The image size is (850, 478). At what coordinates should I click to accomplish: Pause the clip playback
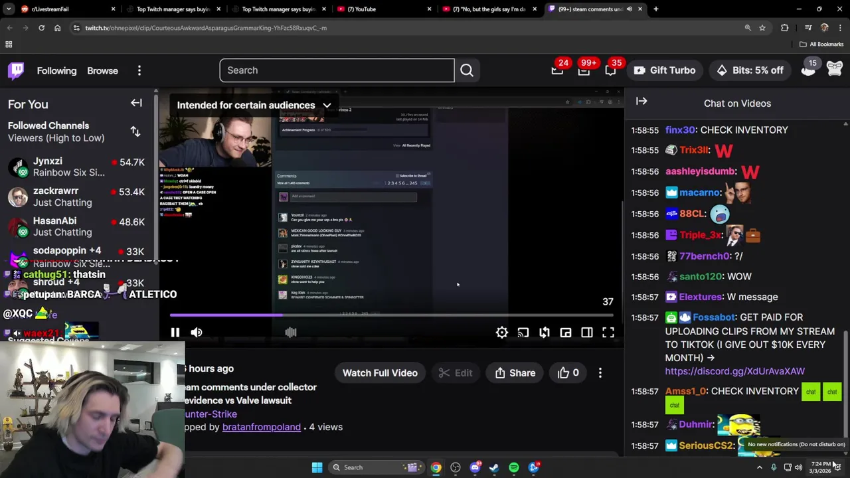[175, 333]
